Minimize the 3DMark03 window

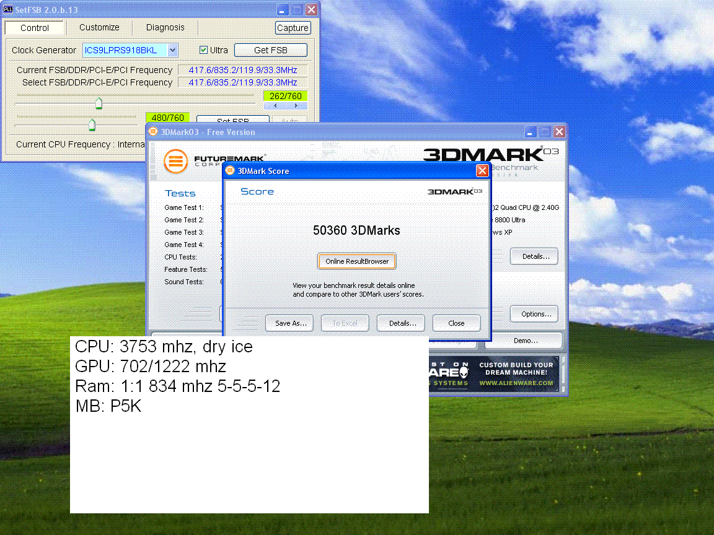point(530,132)
